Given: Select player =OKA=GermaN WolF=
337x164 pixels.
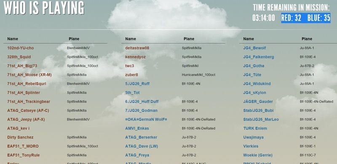Looking at the screenshot, I should (x=146, y=119).
